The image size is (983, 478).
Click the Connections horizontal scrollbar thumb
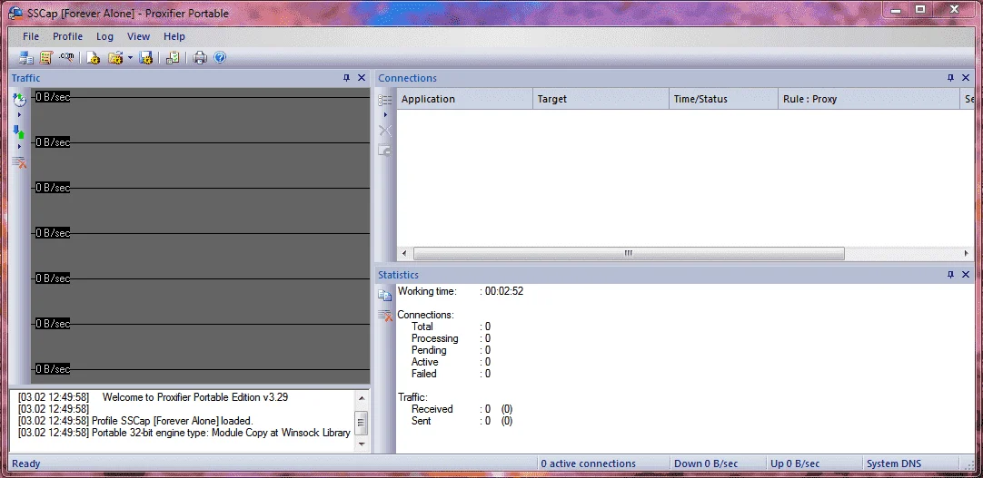tap(628, 253)
